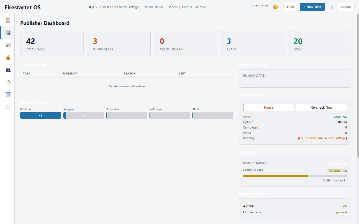Open settings gear in the top header
This screenshot has height=224, width=359.
(331, 7)
